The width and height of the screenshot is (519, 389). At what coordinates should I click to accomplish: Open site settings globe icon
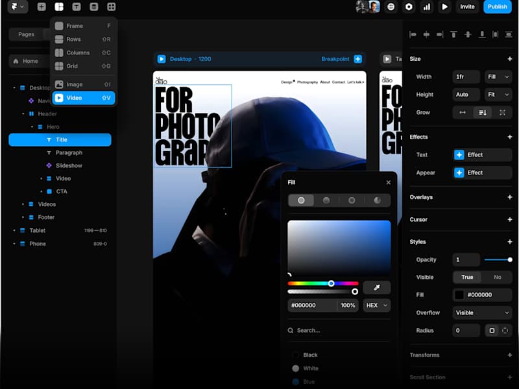point(391,6)
